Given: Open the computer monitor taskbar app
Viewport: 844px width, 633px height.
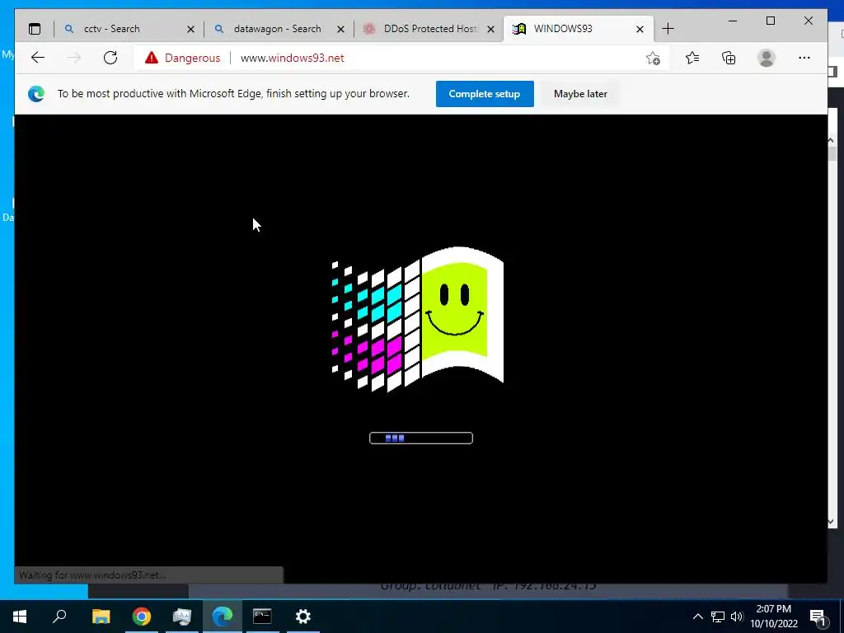Looking at the screenshot, I should pyautogui.click(x=182, y=617).
